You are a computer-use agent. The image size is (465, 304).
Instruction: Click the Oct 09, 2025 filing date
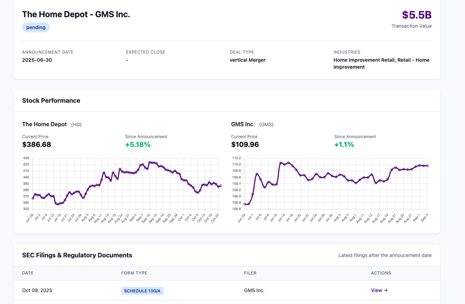coord(37,290)
